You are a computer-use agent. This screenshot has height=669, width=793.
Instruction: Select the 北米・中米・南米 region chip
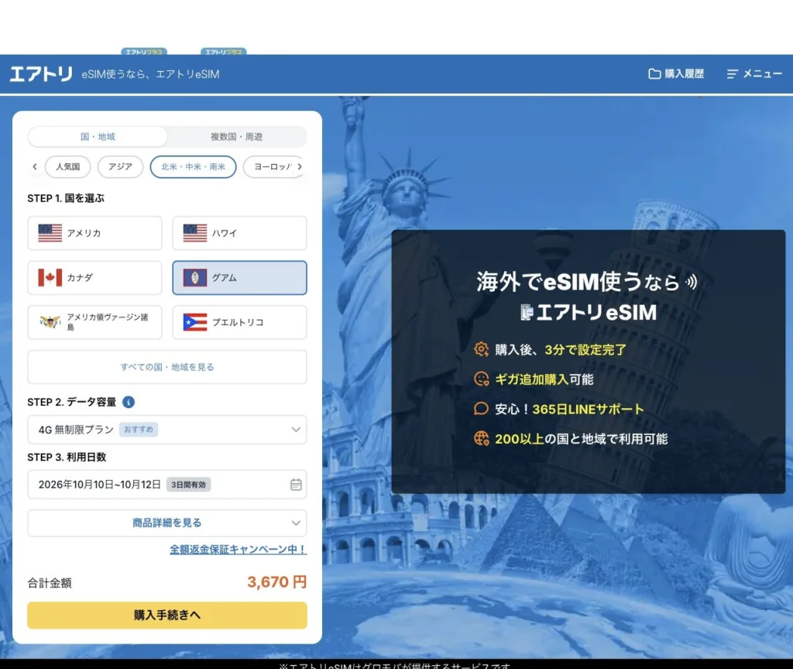193,167
